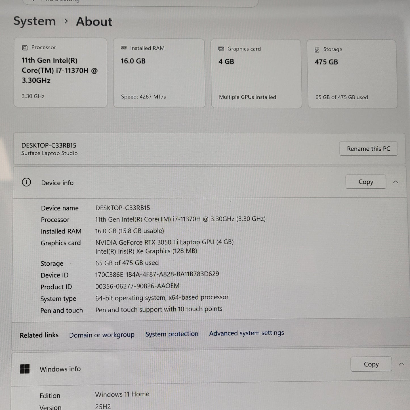410x410 pixels.
Task: Click the Speed: 4267 MT/s text
Action: coord(143,97)
